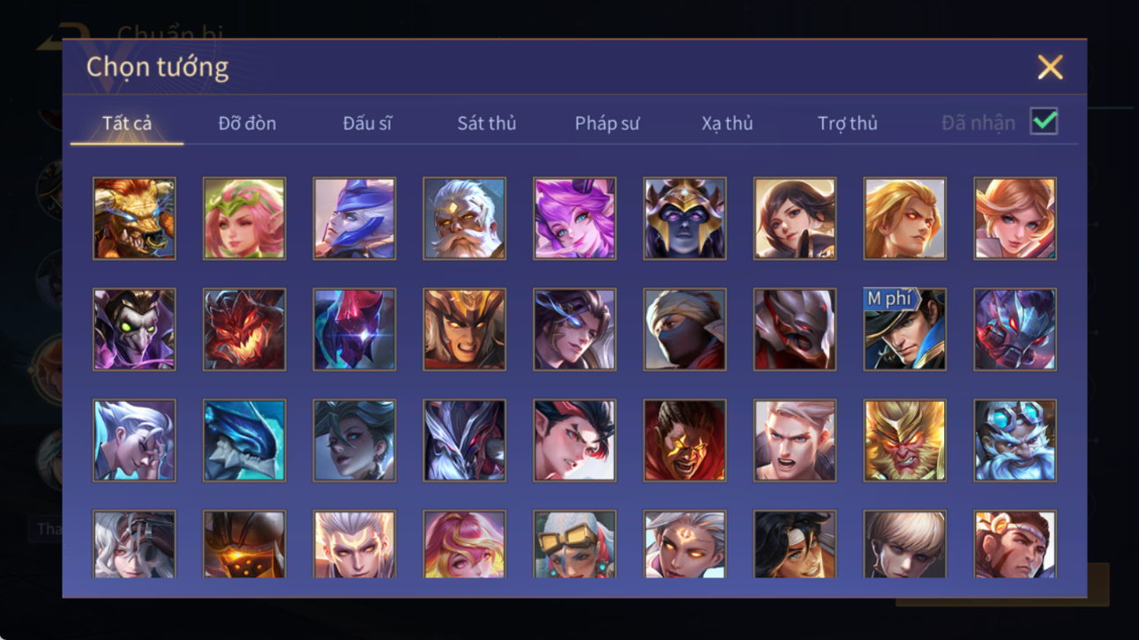Pick the pink-haired girl with green leaf crown

[x=244, y=219]
